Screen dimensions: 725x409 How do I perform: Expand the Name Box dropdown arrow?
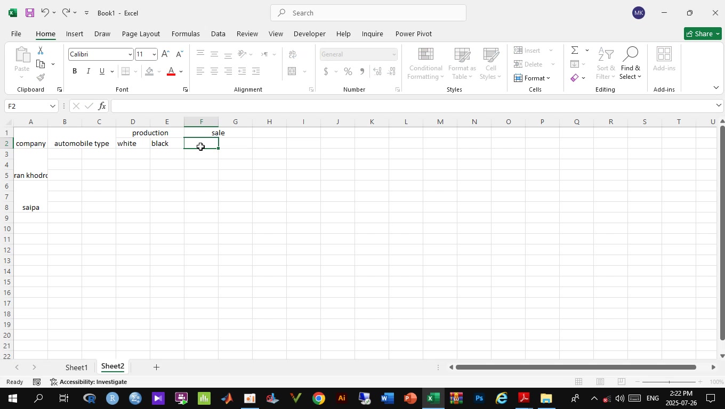[52, 106]
